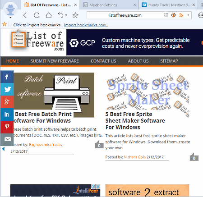Expand the undo history dropdown arrow

point(66,15)
